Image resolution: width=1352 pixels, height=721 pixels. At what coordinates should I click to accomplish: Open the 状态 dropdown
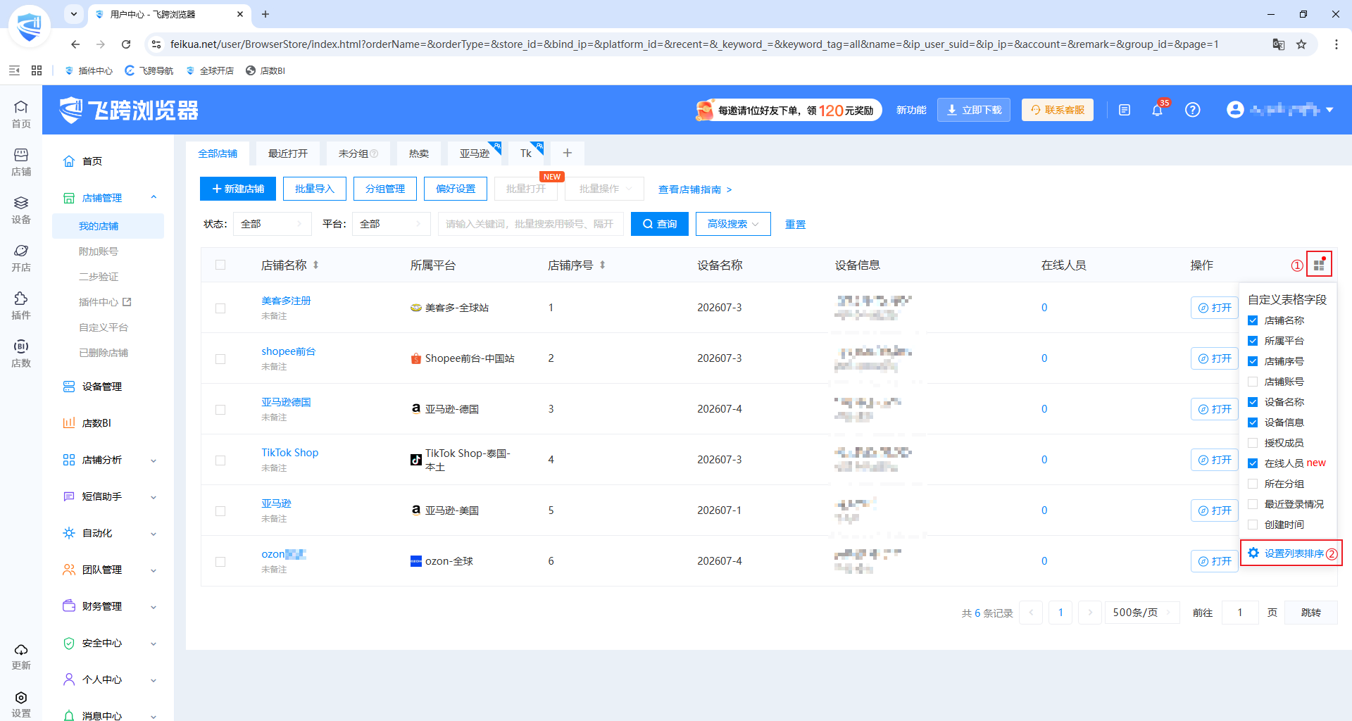tap(272, 224)
